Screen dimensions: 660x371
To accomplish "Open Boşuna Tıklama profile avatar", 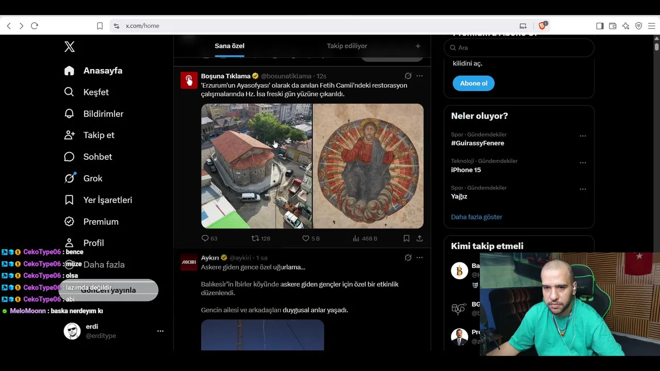I will (189, 80).
